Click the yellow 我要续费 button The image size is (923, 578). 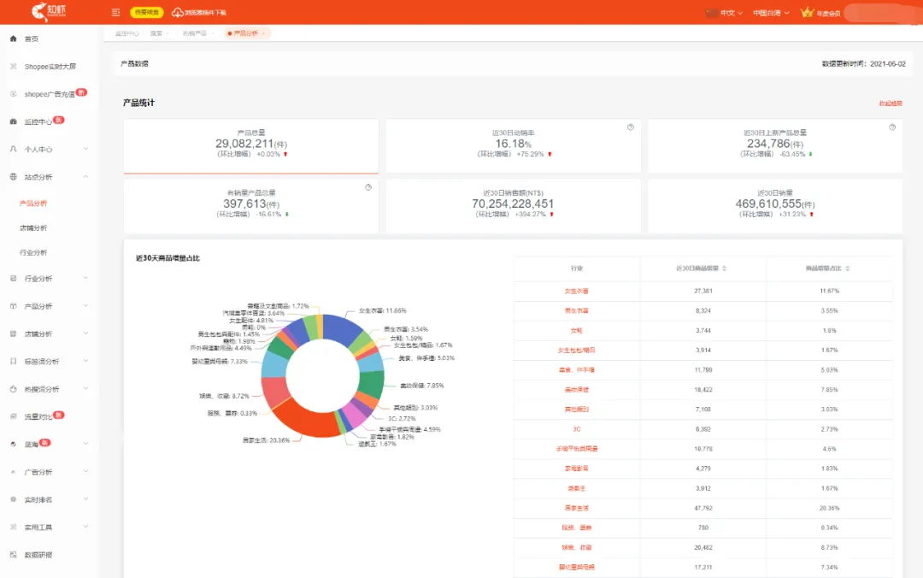coord(147,12)
